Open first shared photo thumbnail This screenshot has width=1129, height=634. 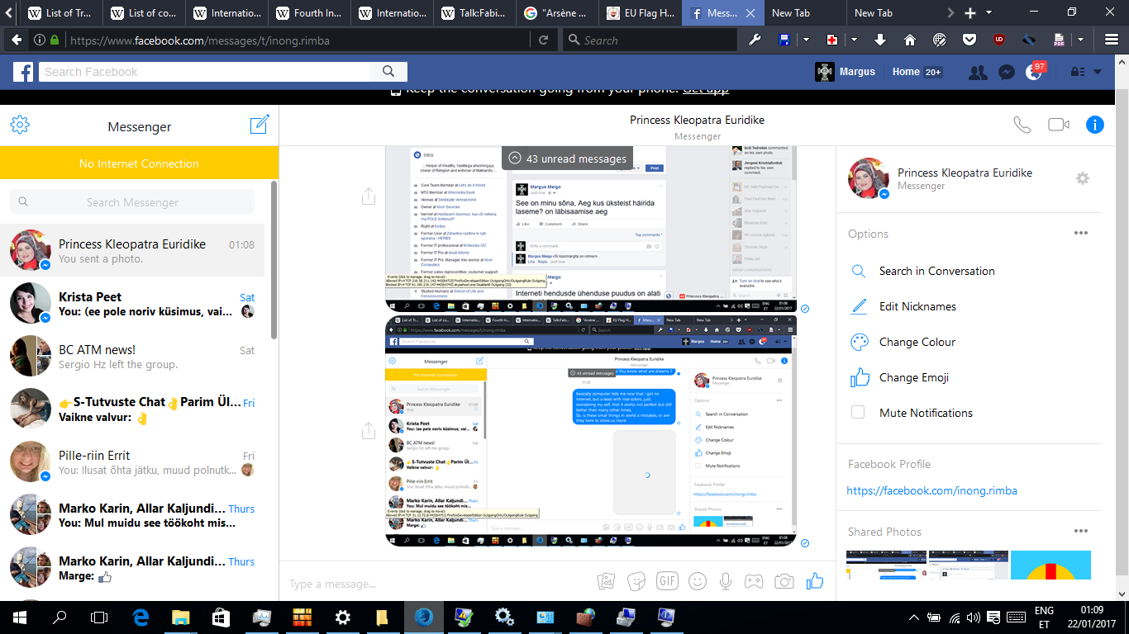pyautogui.click(x=885, y=565)
